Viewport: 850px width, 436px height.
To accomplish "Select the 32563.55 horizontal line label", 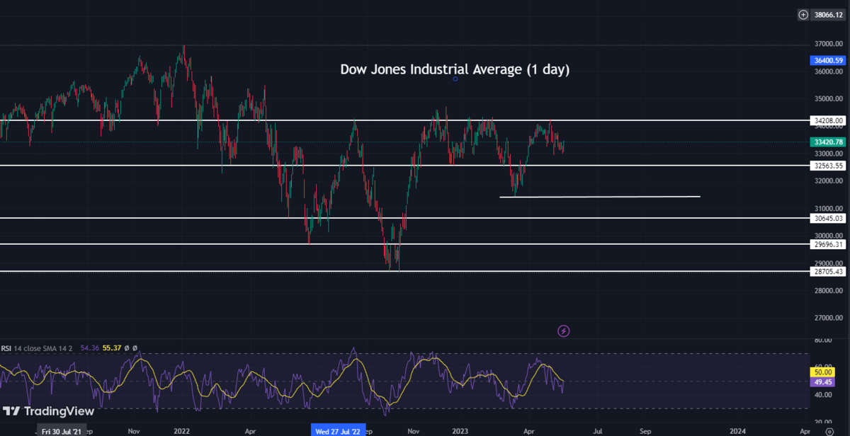I will (828, 166).
